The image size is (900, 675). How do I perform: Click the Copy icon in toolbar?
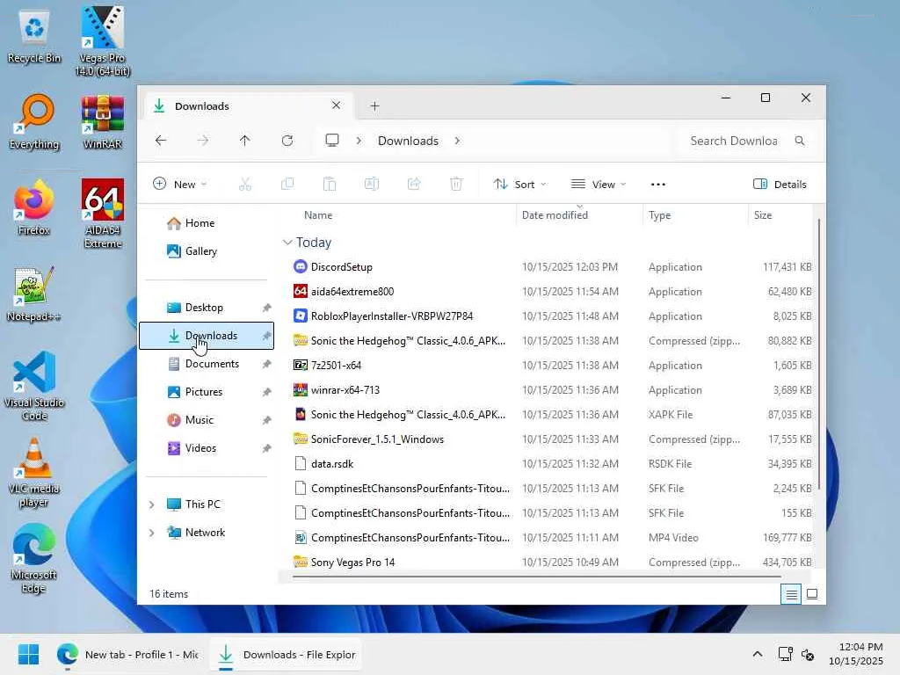click(287, 185)
